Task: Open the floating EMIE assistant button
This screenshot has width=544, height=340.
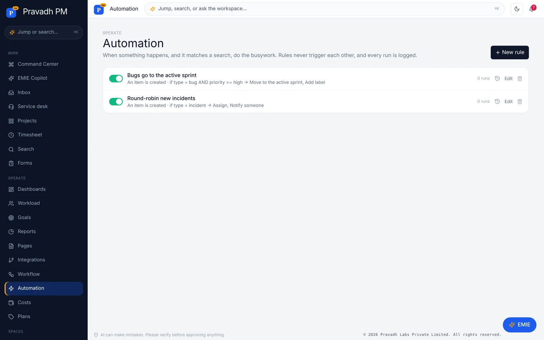Action: click(x=520, y=325)
